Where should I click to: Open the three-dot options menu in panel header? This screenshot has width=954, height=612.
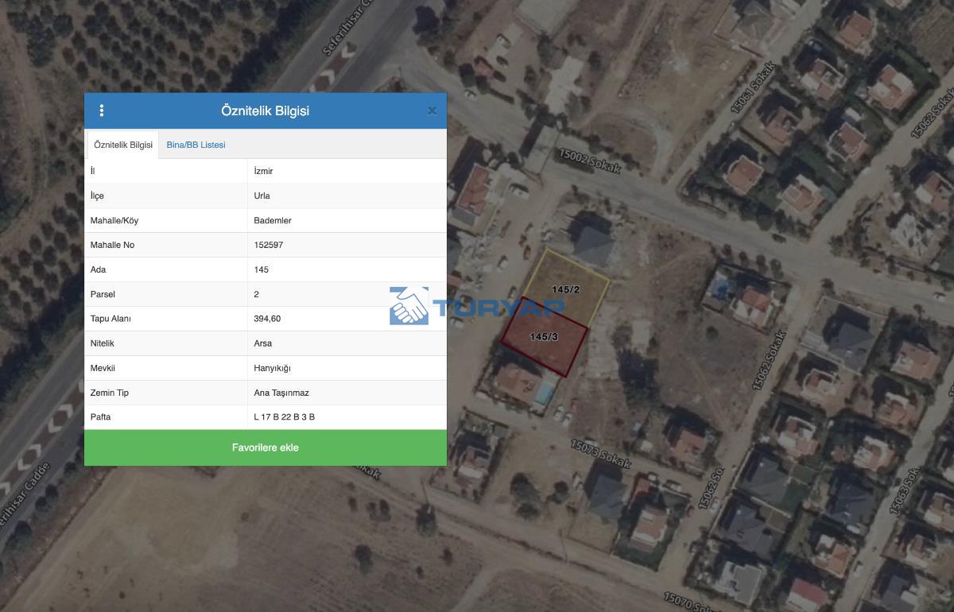(101, 110)
